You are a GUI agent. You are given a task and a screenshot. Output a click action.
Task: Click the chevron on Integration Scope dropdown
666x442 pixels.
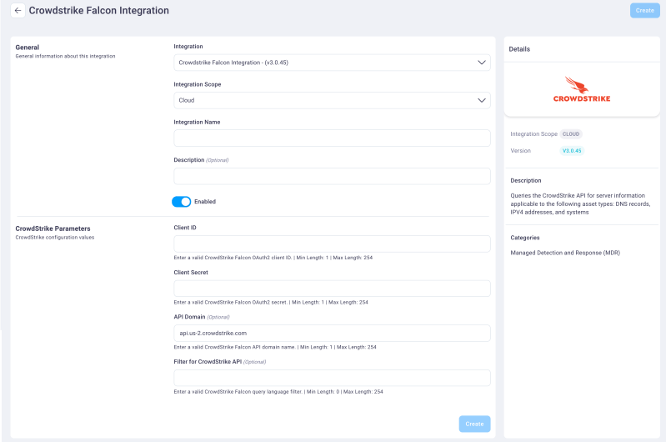[482, 100]
